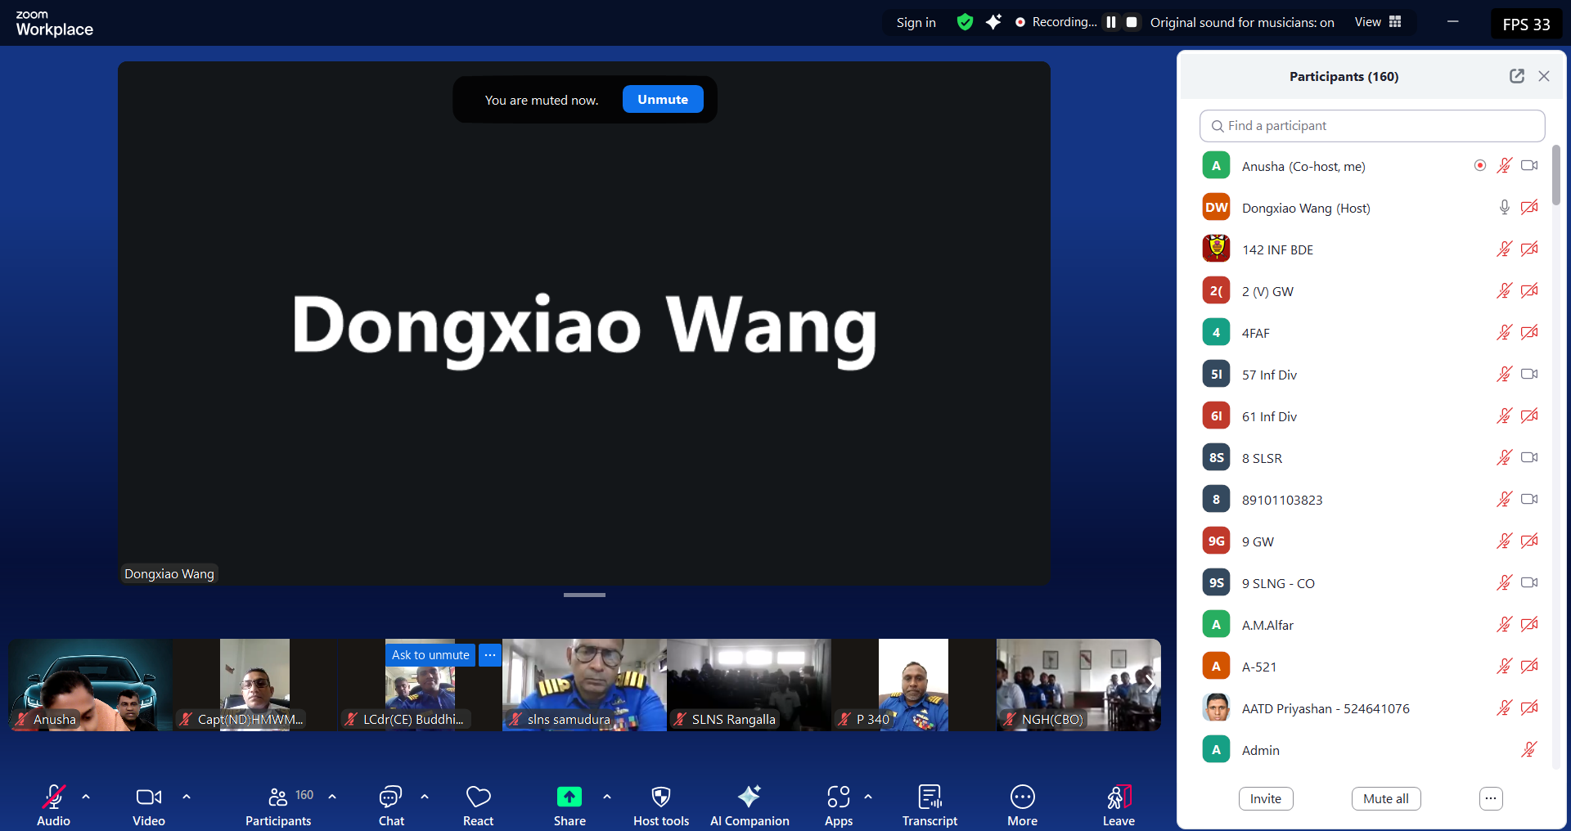Click the encryption shield icon
1571x831 pixels.
click(x=965, y=22)
